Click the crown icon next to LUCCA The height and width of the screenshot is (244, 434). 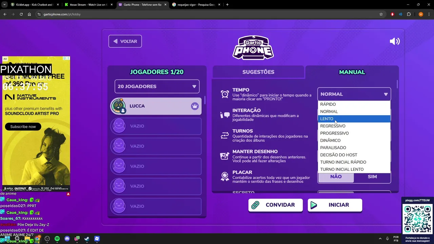pyautogui.click(x=195, y=106)
